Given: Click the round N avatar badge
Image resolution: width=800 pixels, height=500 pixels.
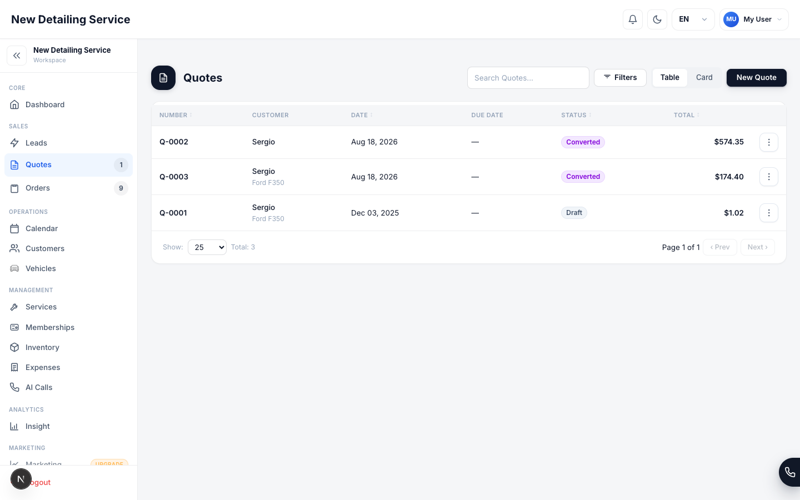Looking at the screenshot, I should [x=21, y=479].
